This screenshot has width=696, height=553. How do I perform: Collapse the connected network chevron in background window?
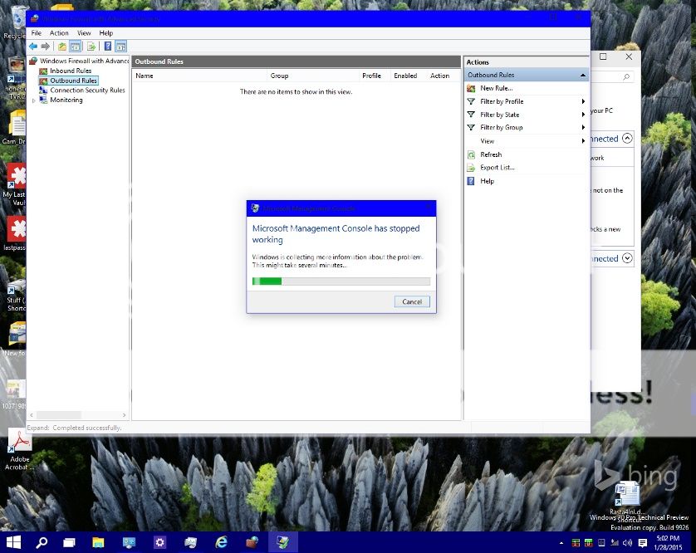pyautogui.click(x=627, y=139)
